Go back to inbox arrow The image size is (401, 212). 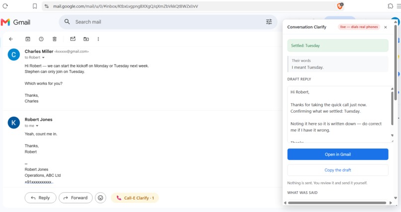click(x=11, y=39)
